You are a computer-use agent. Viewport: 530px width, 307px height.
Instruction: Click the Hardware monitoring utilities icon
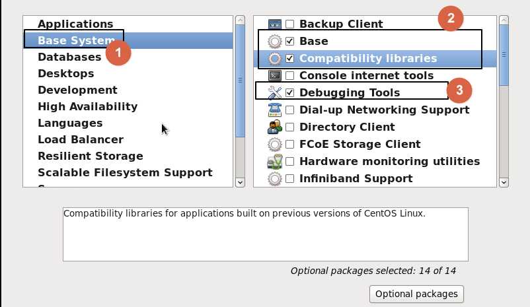click(x=274, y=162)
